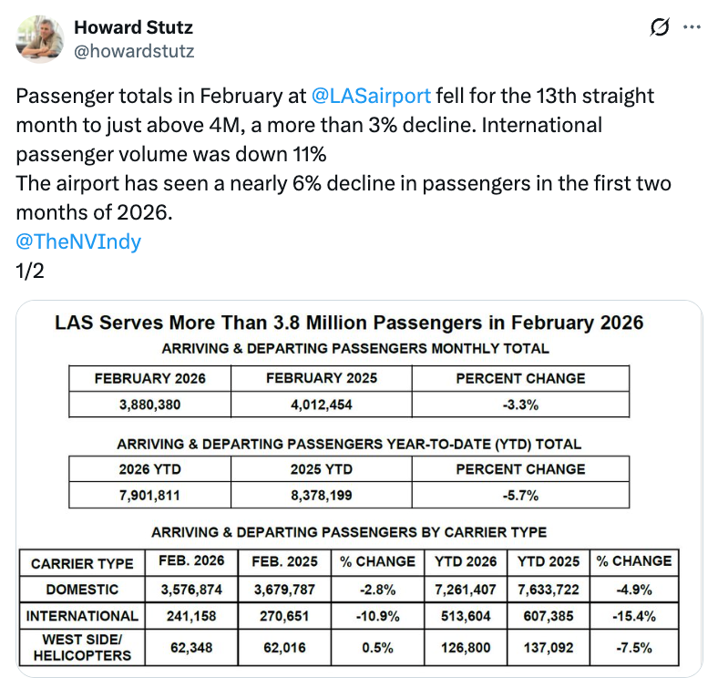Open the three-dot more options menu
Viewport: 718px width, 698px height.
[x=692, y=28]
